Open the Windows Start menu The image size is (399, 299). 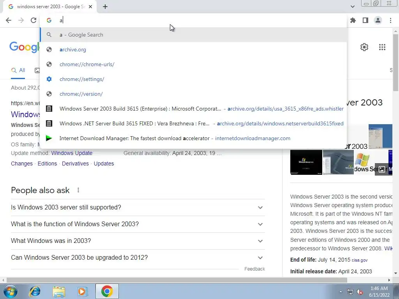[x=11, y=291]
